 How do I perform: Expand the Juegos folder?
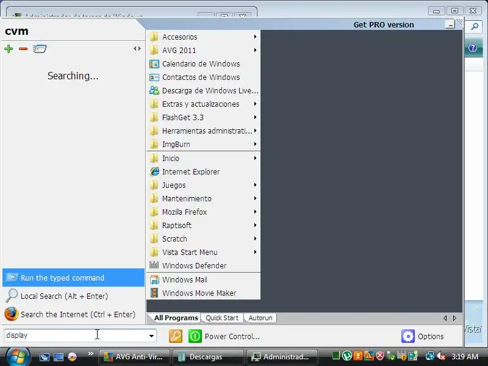pos(203,185)
